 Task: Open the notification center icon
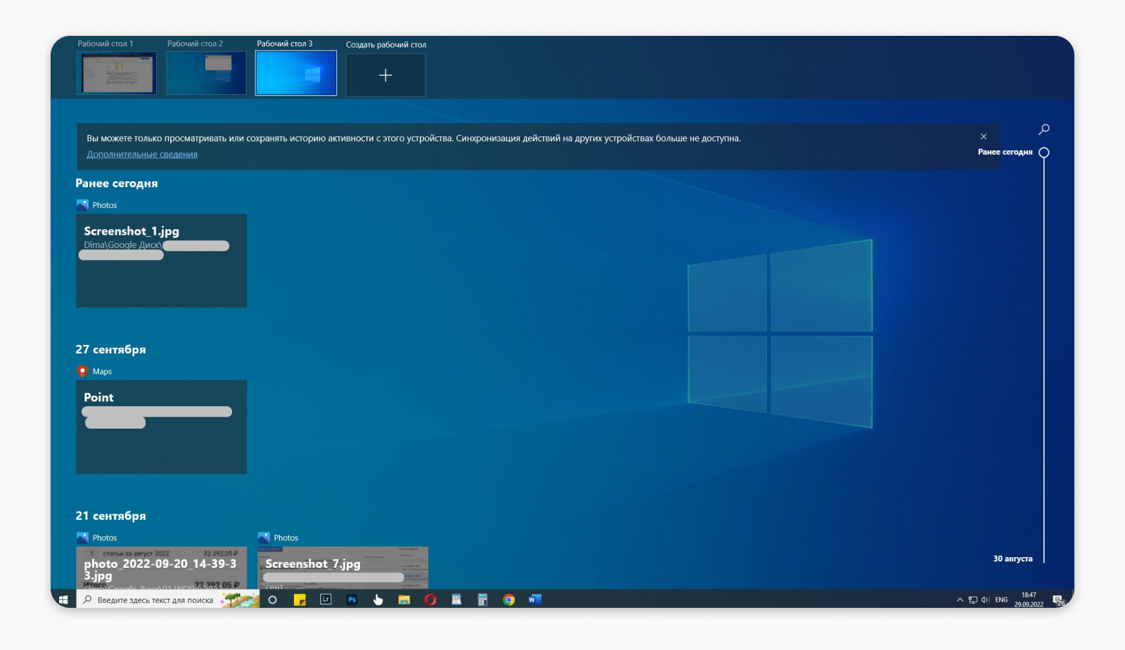[x=1058, y=600]
